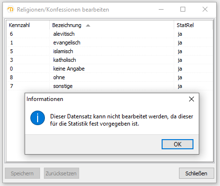Click the Schließen button
This screenshot has width=220, height=186.
click(196, 173)
